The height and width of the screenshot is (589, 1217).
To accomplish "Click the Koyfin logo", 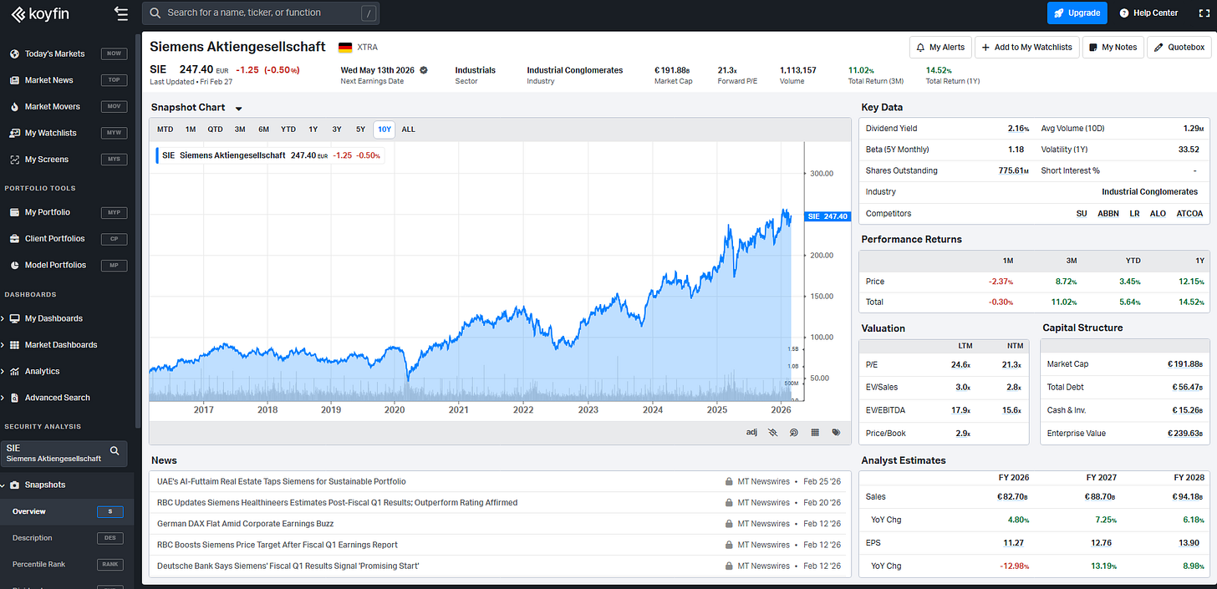I will 41,13.
